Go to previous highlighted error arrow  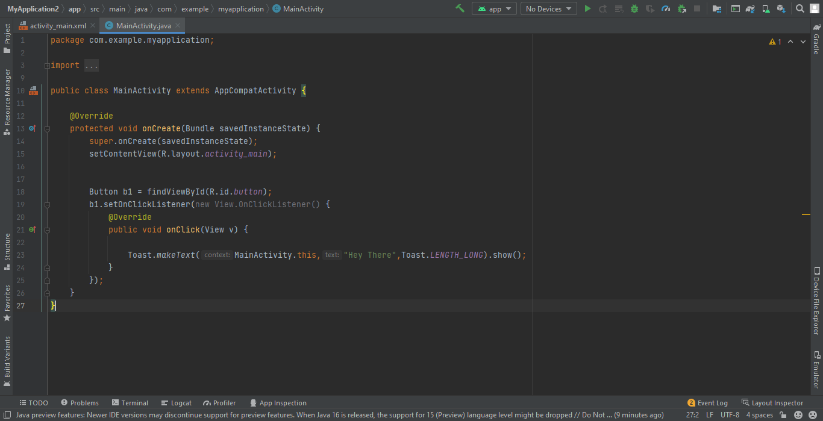point(790,42)
